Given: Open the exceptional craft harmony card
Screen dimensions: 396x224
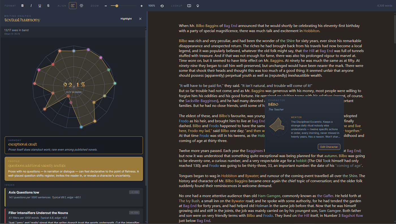Looking at the screenshot, I should 74,145.
